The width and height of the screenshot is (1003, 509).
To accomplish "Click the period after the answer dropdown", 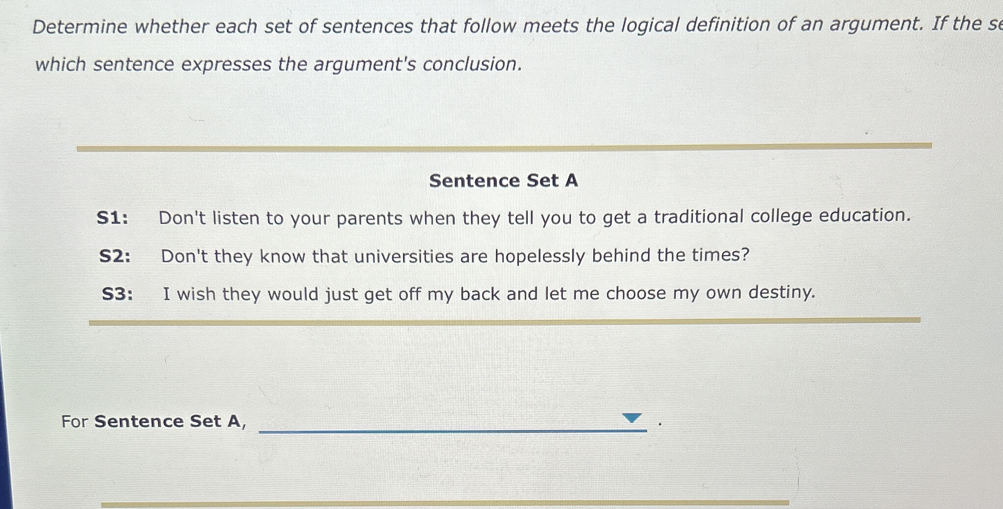I will tap(660, 424).
